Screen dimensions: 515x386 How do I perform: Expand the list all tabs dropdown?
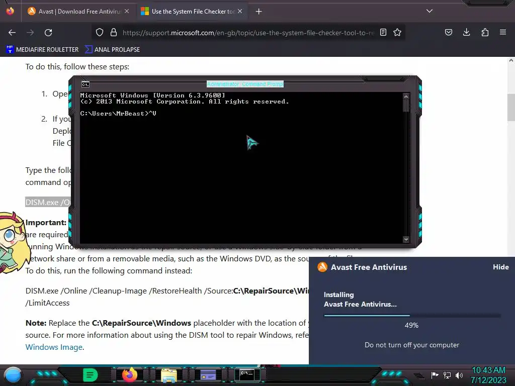[430, 11]
